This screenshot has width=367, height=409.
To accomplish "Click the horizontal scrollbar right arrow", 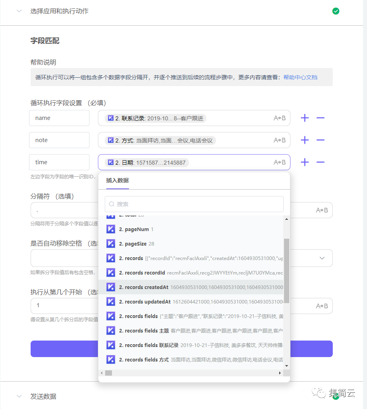I will tap(280, 373).
